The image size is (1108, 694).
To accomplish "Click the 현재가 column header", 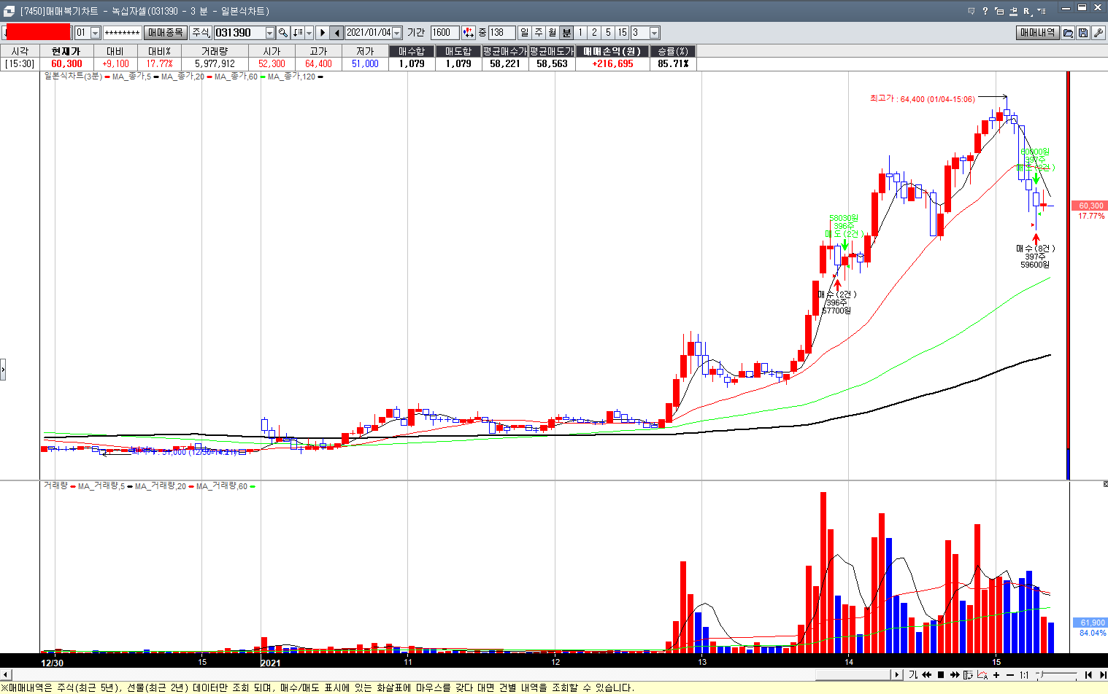I will point(66,51).
